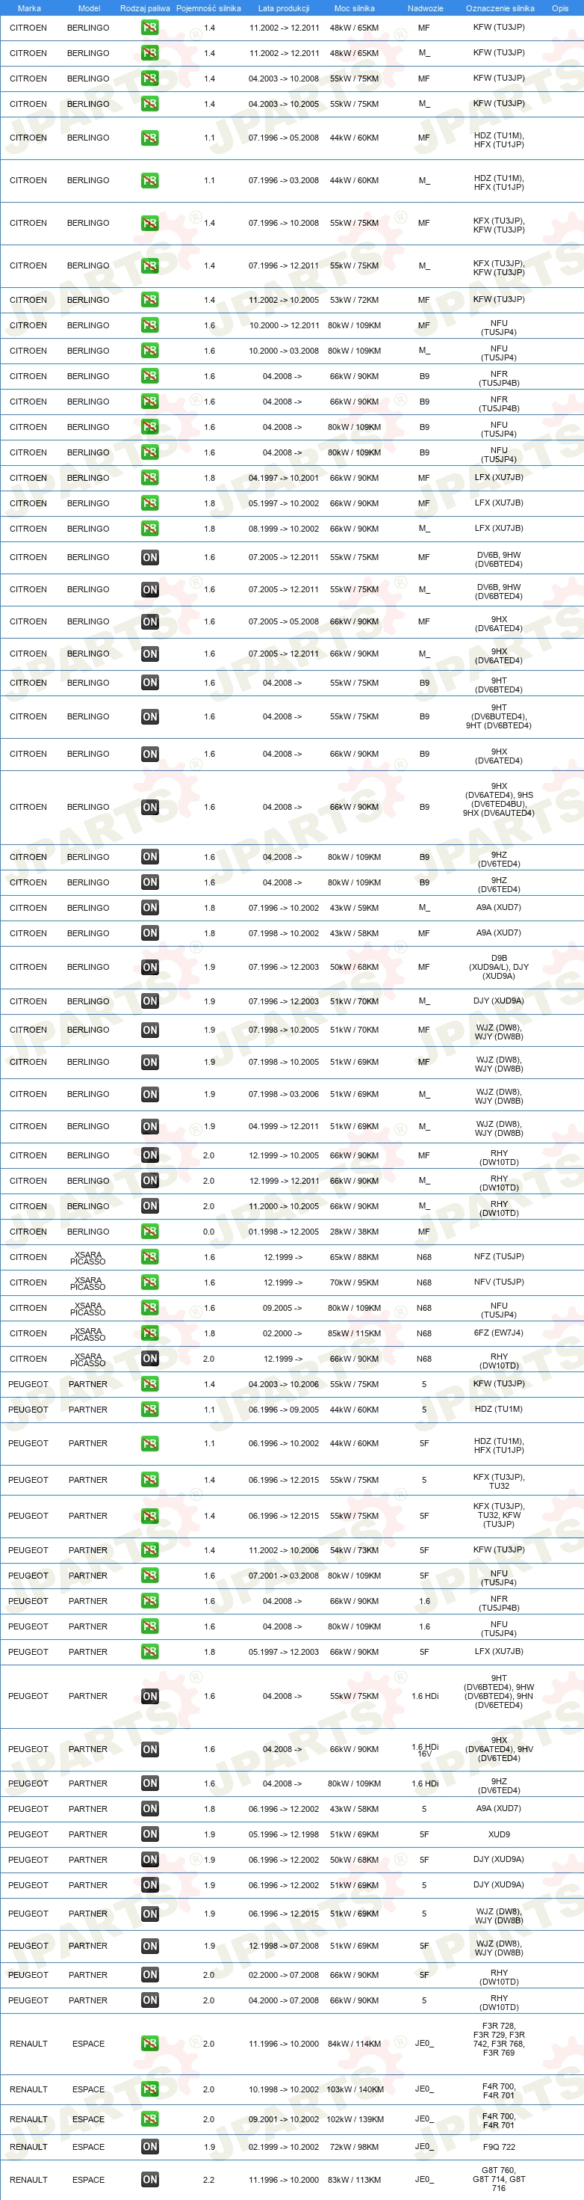Click the Marka column header
584x2200 pixels.
coord(29,7)
